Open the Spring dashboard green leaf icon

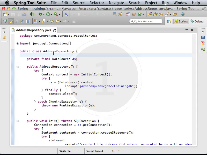pyautogui.click(x=32, y=14)
